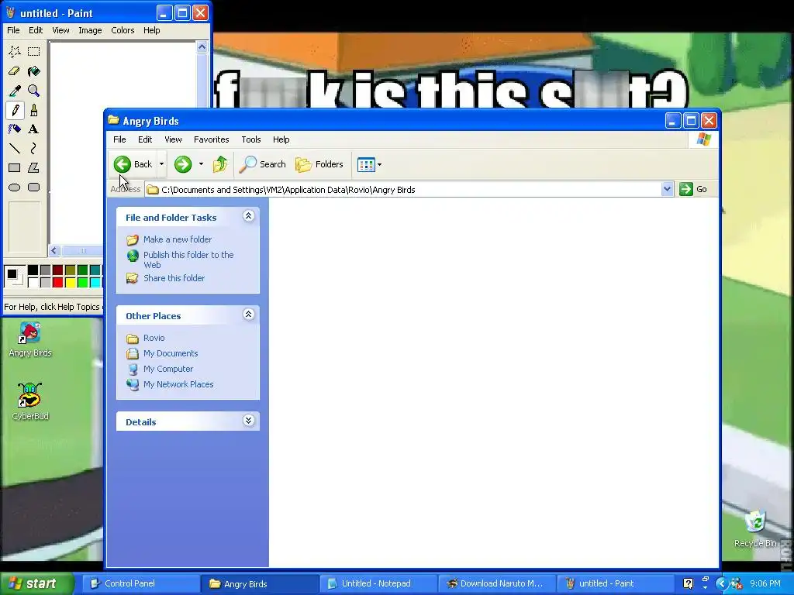Click the green Forward arrow in Explorer
The width and height of the screenshot is (794, 595).
tap(183, 164)
